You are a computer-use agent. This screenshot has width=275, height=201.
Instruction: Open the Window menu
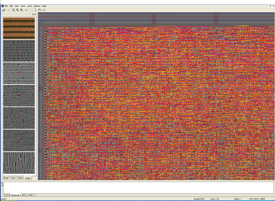[37, 6]
